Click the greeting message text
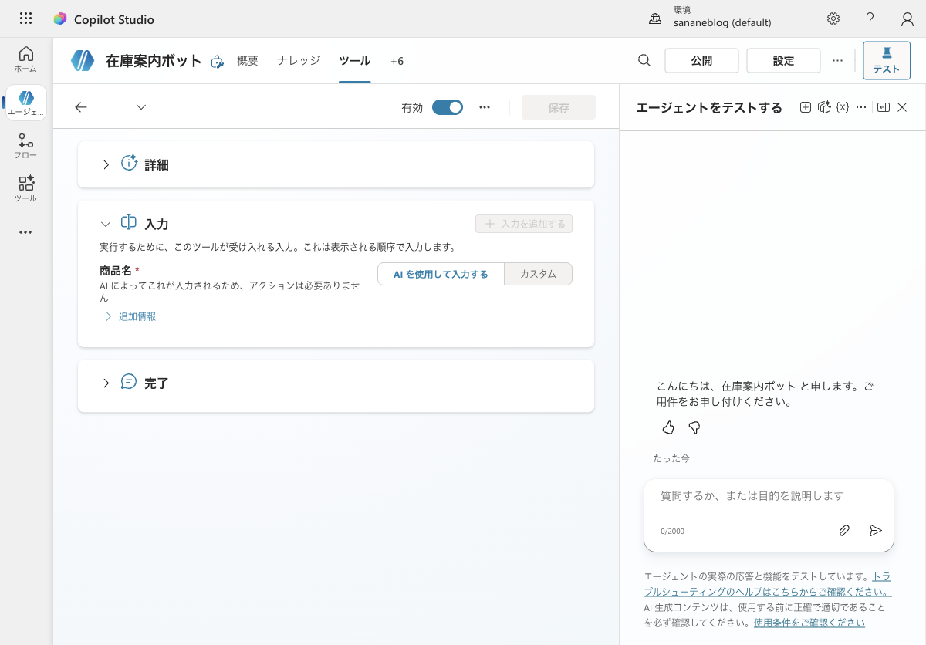This screenshot has width=926, height=645. click(x=765, y=393)
